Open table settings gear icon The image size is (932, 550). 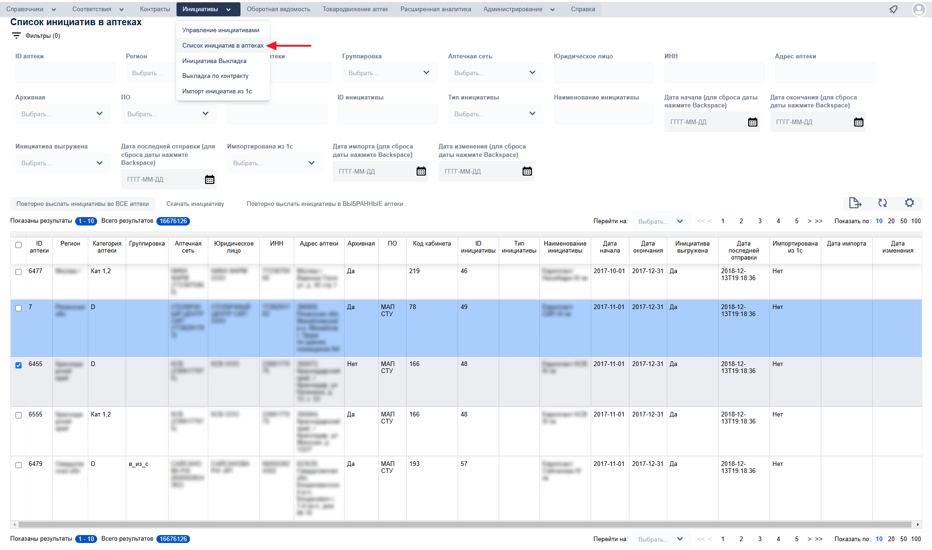pyautogui.click(x=909, y=203)
